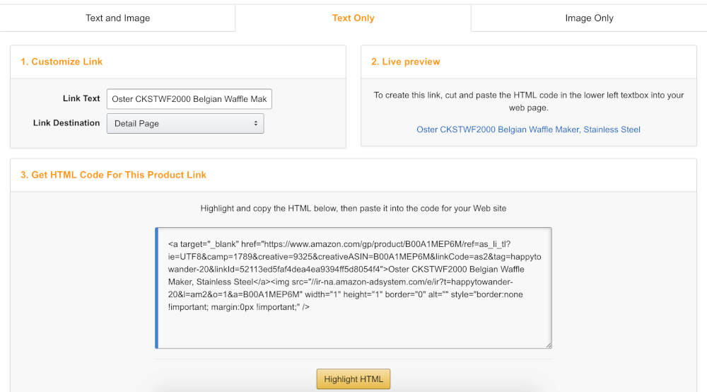Click the Link Text input field

(x=189, y=99)
